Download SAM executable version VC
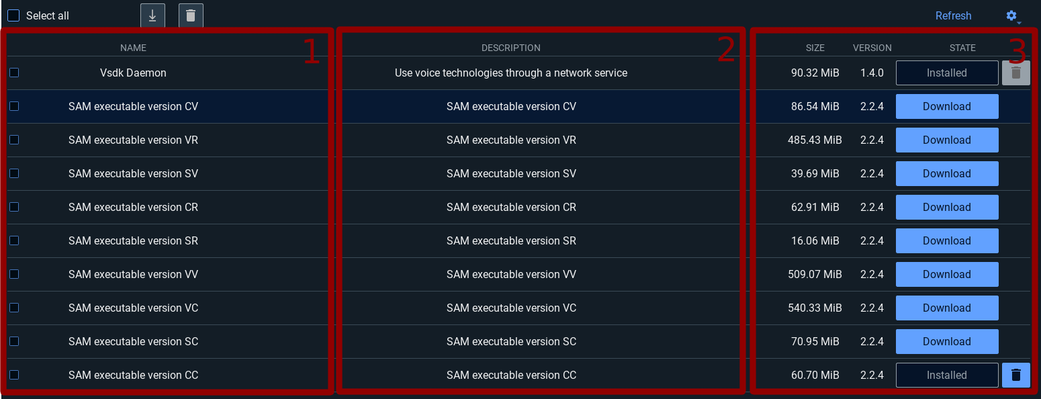The image size is (1041, 399). point(946,308)
